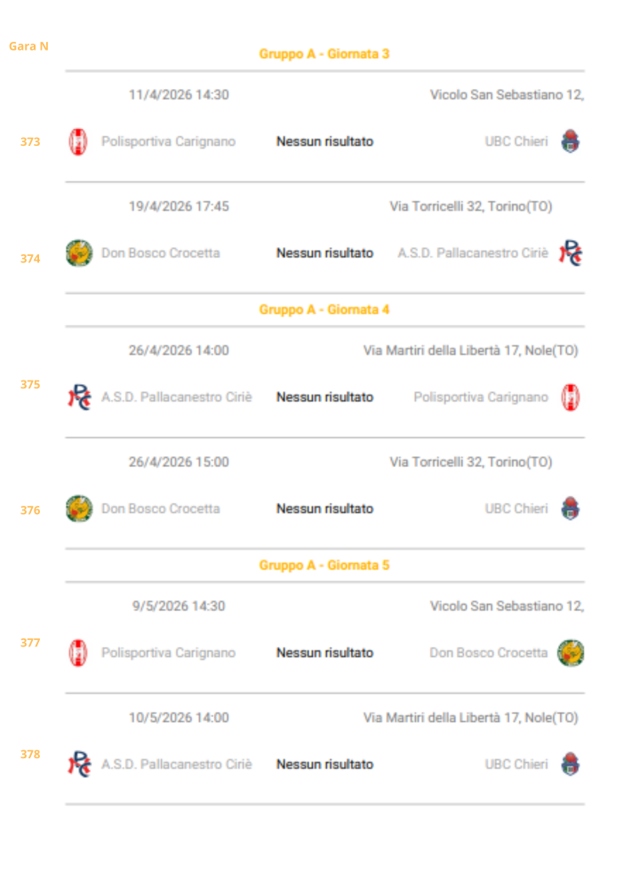Open Polisportiva Carignano team name in 9/5/2026 match
The image size is (640, 889).
point(168,653)
